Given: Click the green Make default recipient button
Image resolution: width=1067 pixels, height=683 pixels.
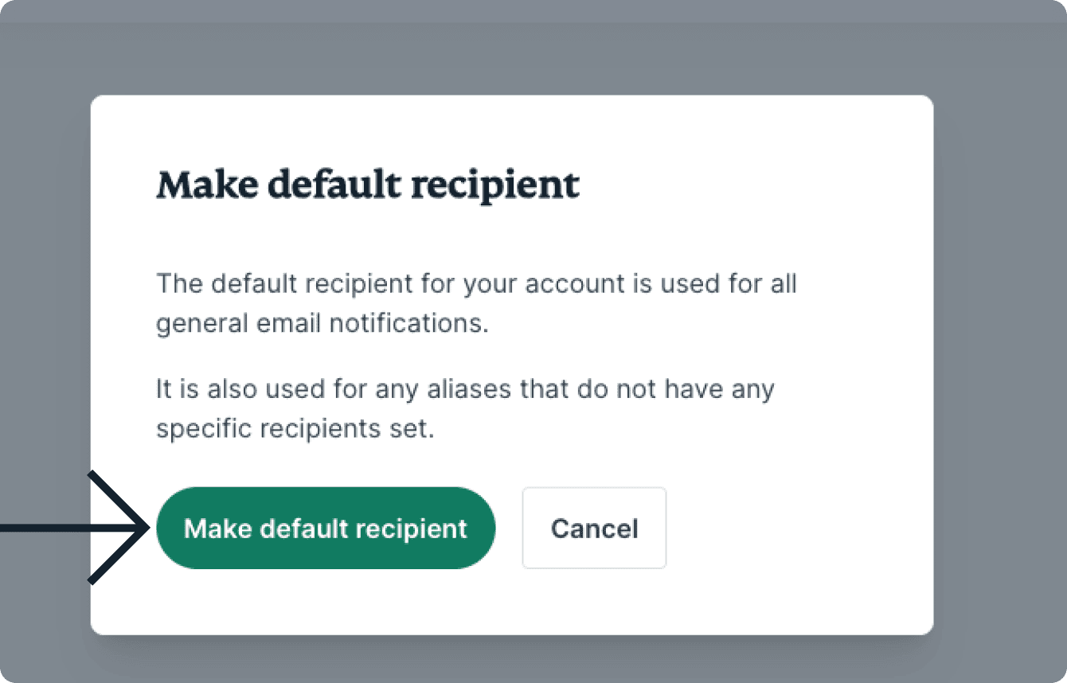Looking at the screenshot, I should [325, 529].
